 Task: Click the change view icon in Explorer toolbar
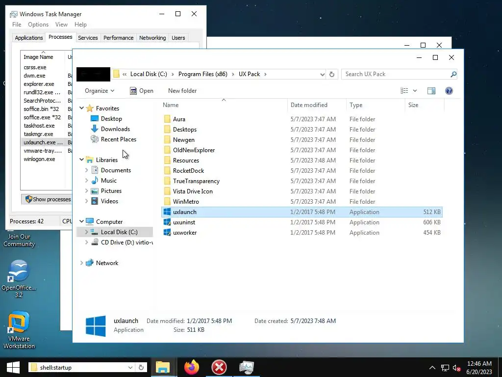(404, 91)
